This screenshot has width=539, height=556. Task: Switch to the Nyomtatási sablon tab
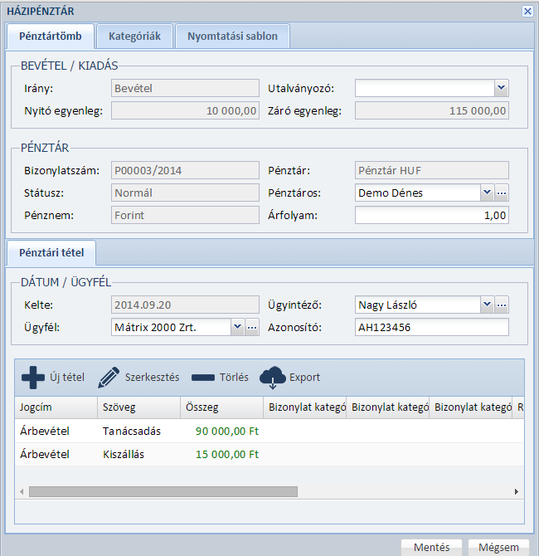(232, 37)
